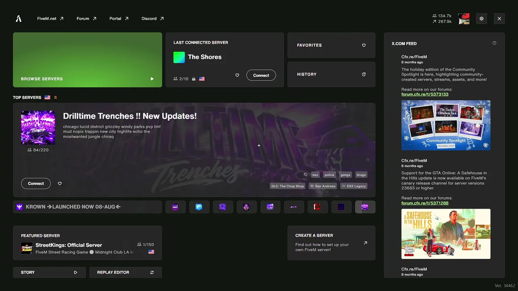Connect to The Shores server
The width and height of the screenshot is (518, 291).
coord(261,75)
